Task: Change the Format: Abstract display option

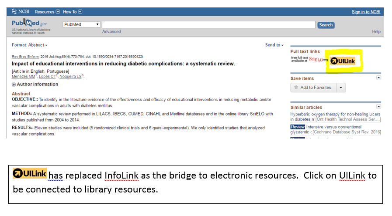Action: click(x=30, y=45)
